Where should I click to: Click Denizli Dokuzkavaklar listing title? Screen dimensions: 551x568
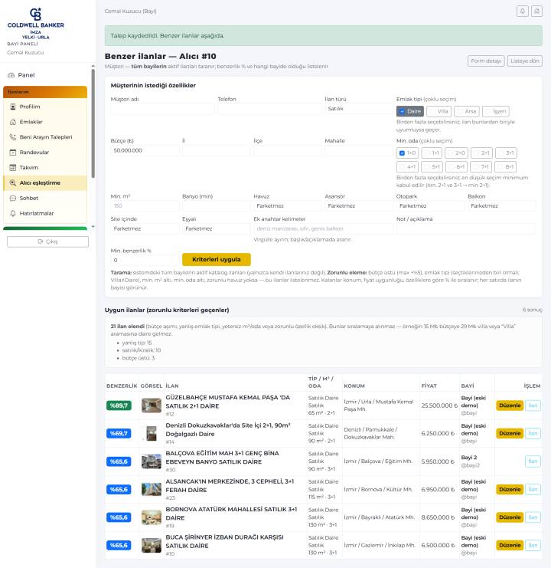[x=228, y=429]
